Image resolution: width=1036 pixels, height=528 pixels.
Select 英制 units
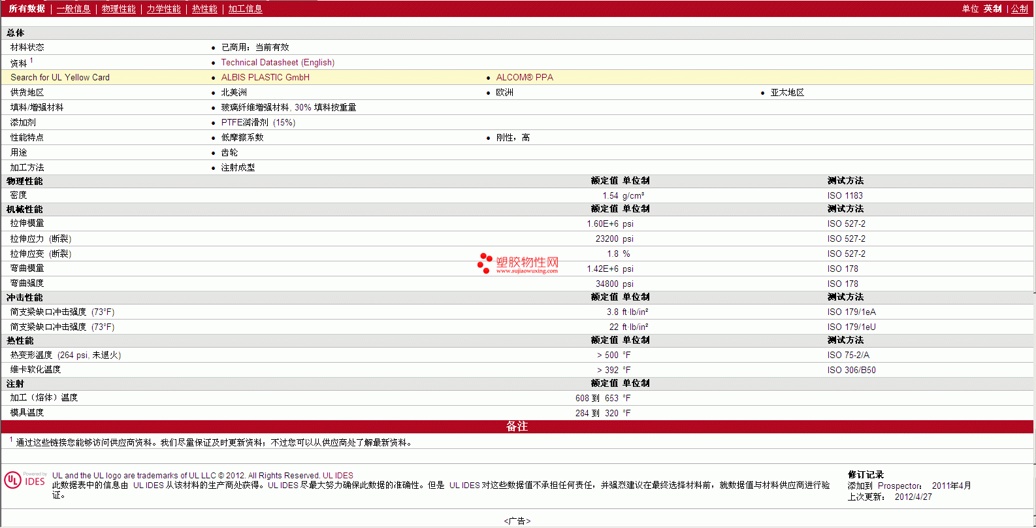(993, 8)
